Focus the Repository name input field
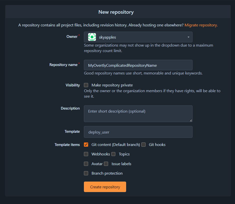Viewport: 235px width, 204px height. click(138, 65)
